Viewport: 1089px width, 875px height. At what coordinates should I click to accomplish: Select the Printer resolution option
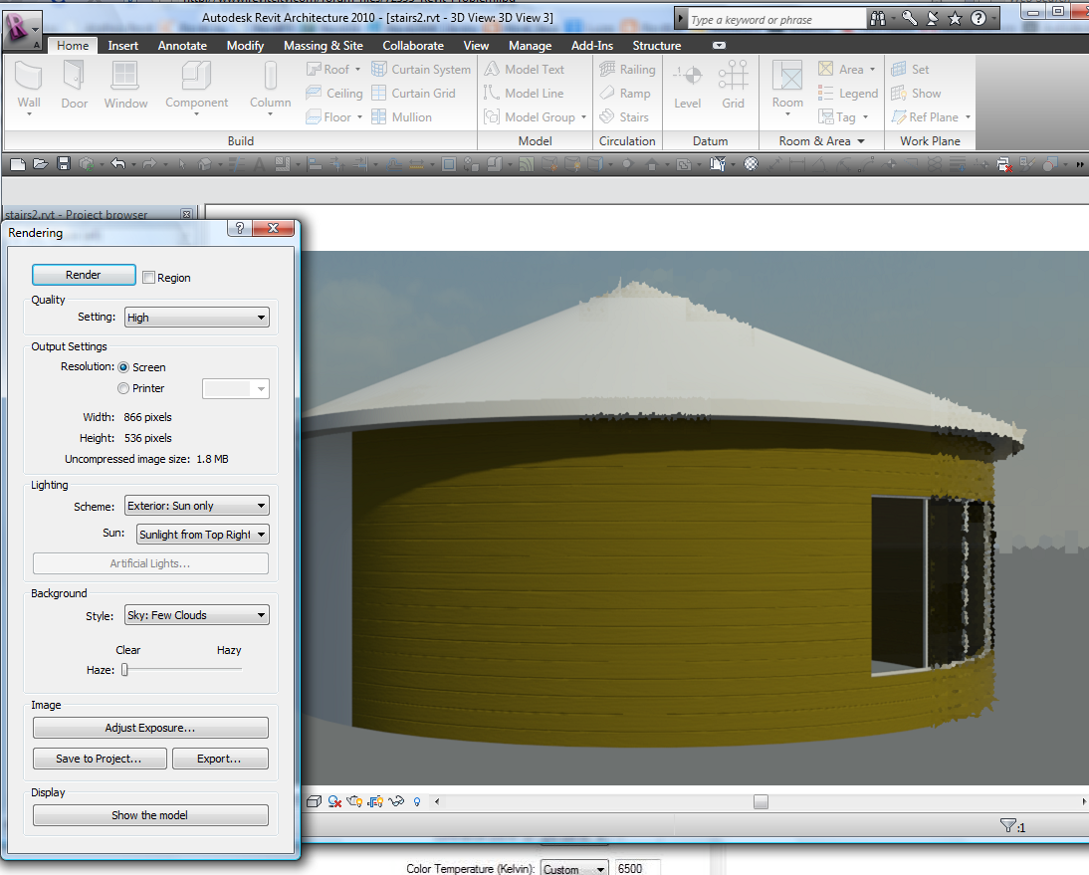(124, 388)
